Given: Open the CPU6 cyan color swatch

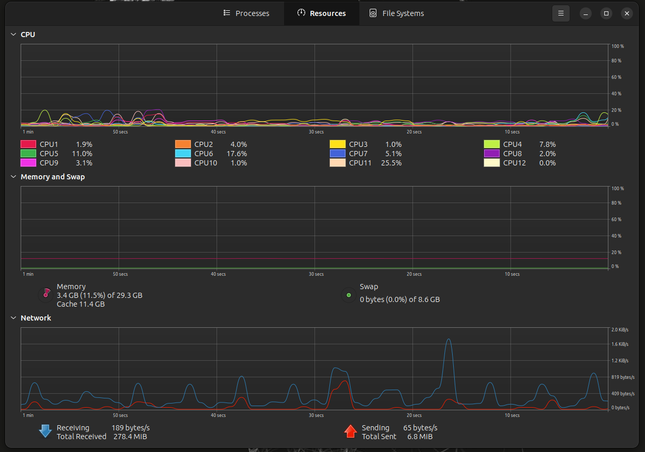Looking at the screenshot, I should point(183,154).
